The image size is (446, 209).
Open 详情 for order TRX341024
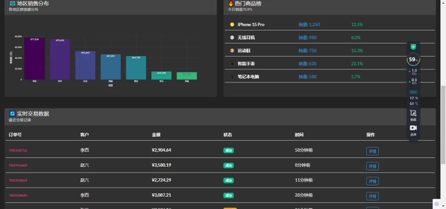click(x=372, y=181)
